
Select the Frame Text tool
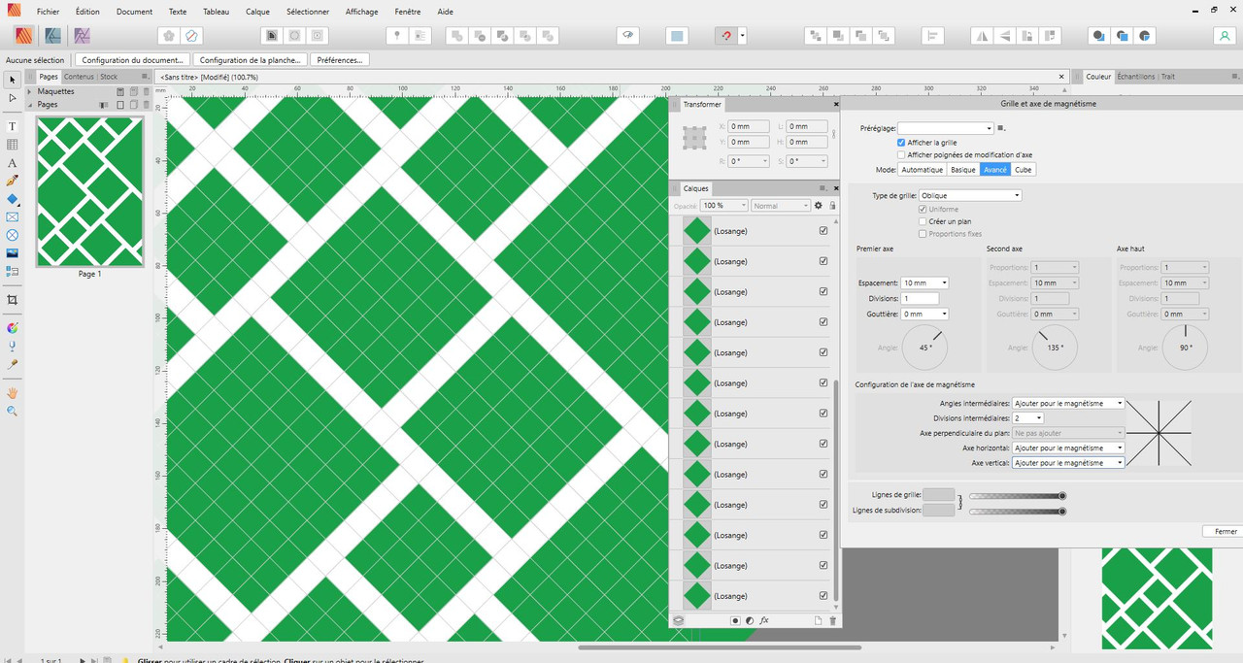13,126
